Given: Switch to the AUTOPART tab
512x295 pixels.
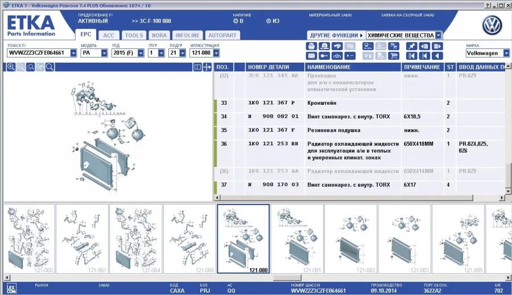Looking at the screenshot, I should (222, 35).
